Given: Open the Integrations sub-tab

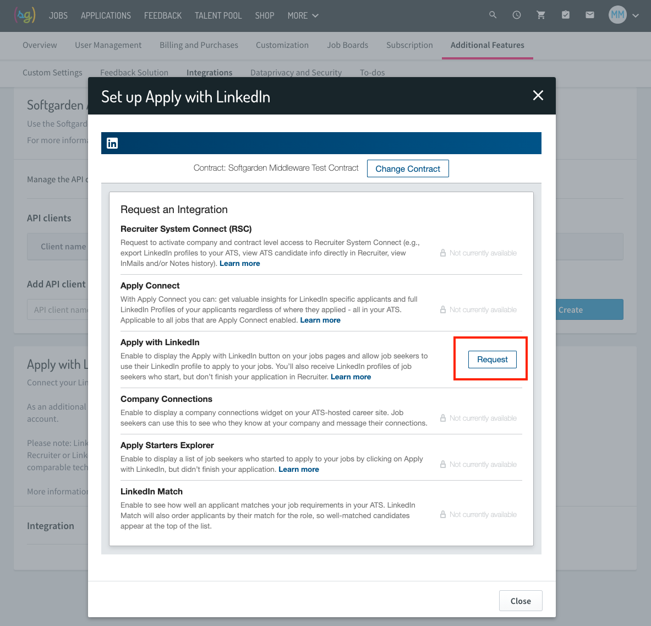Looking at the screenshot, I should (x=209, y=72).
